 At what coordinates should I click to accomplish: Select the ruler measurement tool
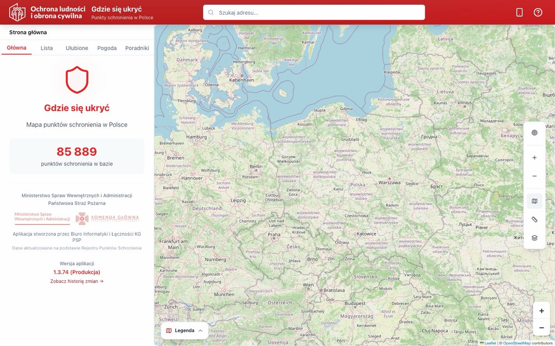coord(535,220)
